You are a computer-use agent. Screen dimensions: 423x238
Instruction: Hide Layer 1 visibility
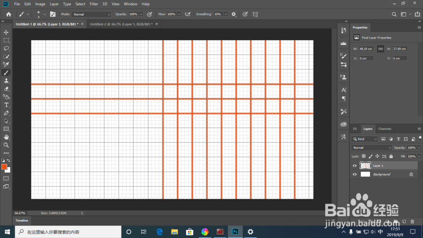pos(354,166)
